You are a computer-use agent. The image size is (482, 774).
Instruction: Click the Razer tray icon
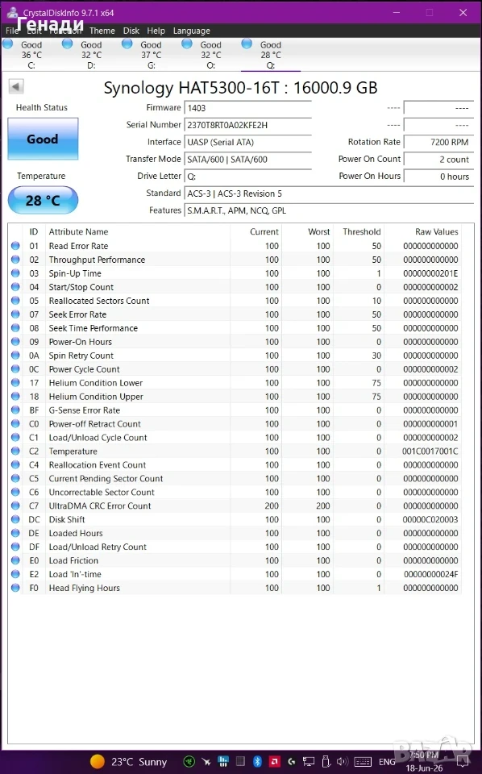[x=189, y=761]
